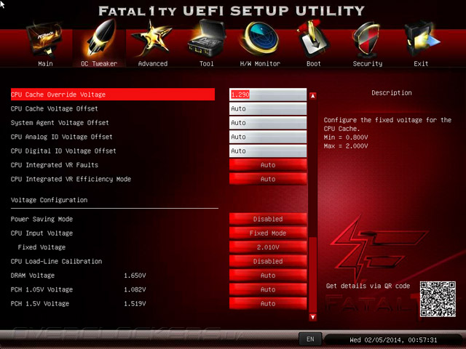Click PCH 1.05V reading 1.082V
Screen dimensions: 466x349
[135, 289]
